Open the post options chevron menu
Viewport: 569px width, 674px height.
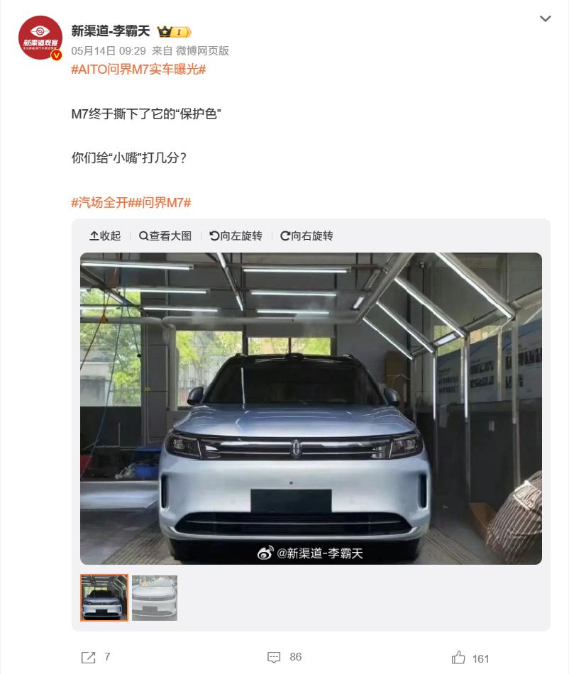point(545,18)
